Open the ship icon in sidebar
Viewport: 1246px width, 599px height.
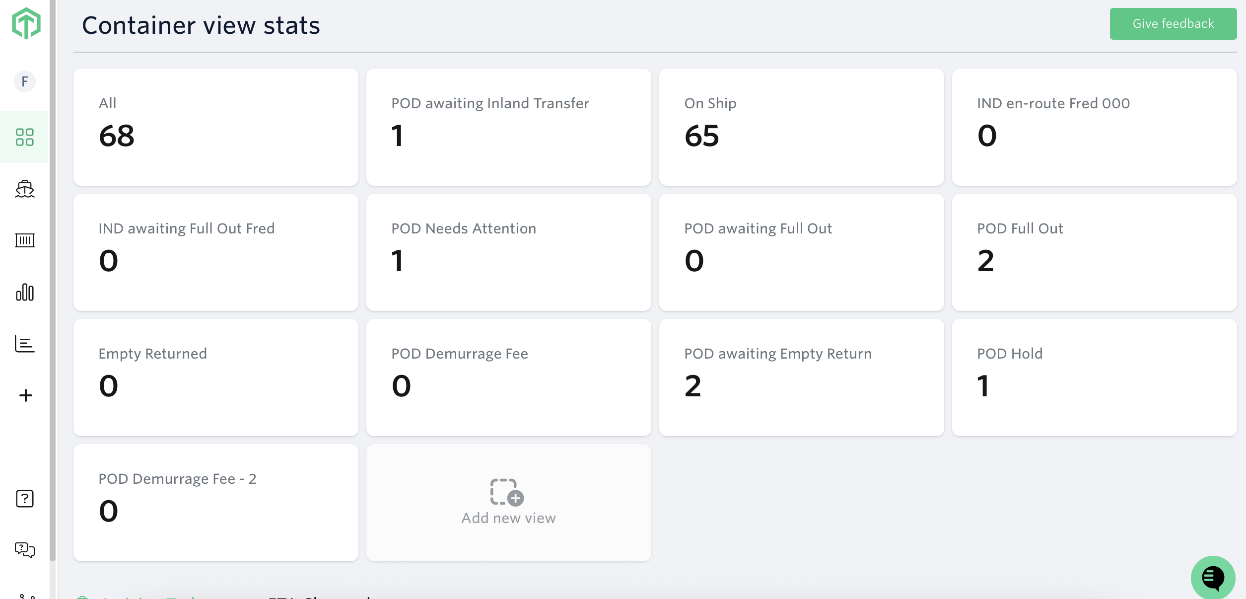25,189
